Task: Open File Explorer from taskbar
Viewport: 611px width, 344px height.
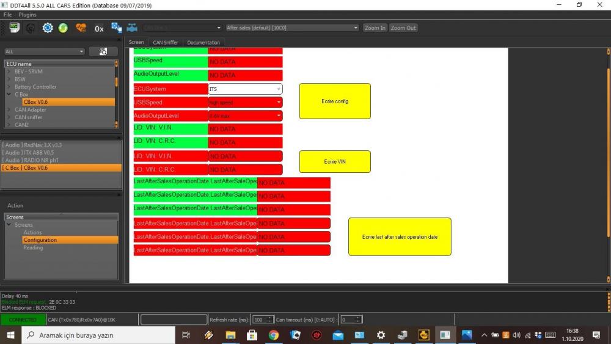Action: click(x=230, y=335)
